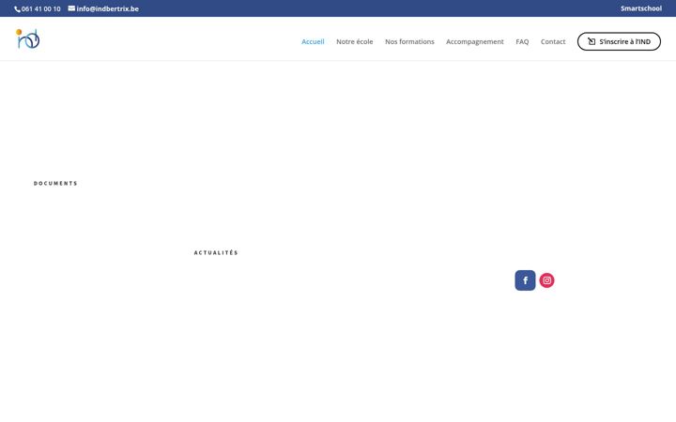Open the Smartschool link

click(x=641, y=8)
